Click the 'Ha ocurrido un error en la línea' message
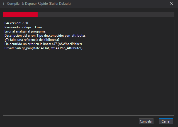178x127 pixels. 28,44
